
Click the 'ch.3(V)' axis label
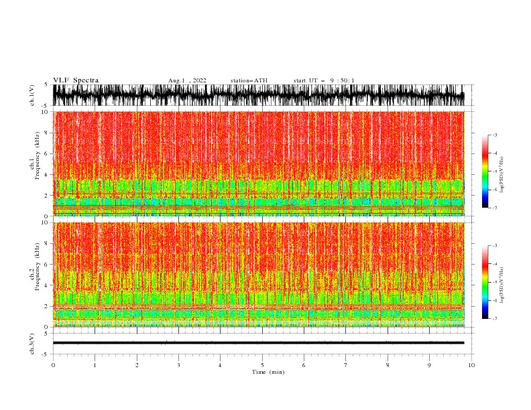(x=32, y=344)
